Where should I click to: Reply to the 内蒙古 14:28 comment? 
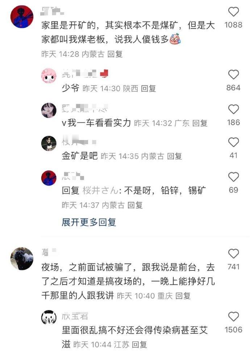115,54
